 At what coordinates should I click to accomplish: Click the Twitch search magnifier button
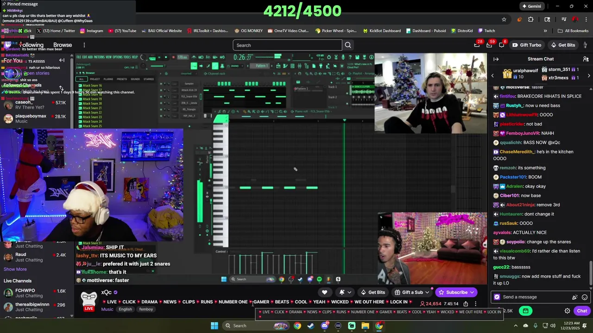coord(348,45)
